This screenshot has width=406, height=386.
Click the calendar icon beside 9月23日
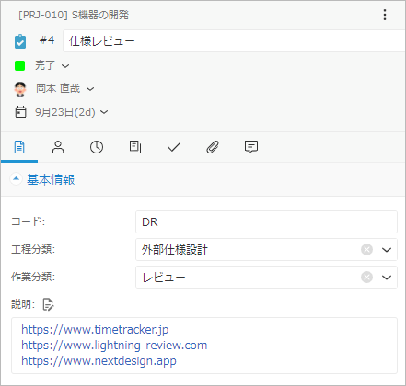pos(20,112)
